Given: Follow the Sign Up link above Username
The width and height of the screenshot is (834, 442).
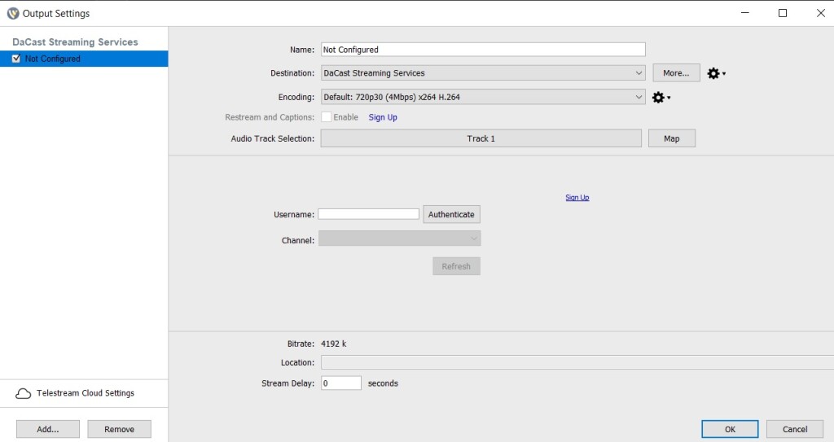Looking at the screenshot, I should (x=577, y=198).
